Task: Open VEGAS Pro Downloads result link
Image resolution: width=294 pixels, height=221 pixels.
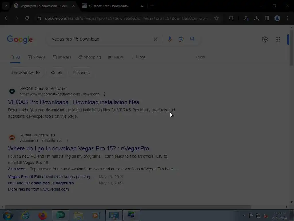Action: pyautogui.click(x=73, y=102)
